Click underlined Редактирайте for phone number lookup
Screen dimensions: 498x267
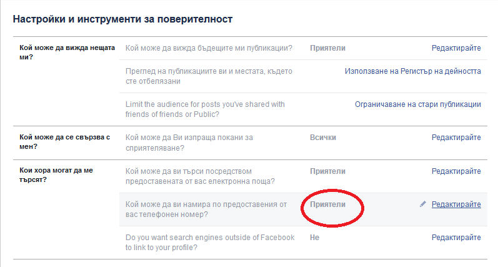[x=456, y=204]
